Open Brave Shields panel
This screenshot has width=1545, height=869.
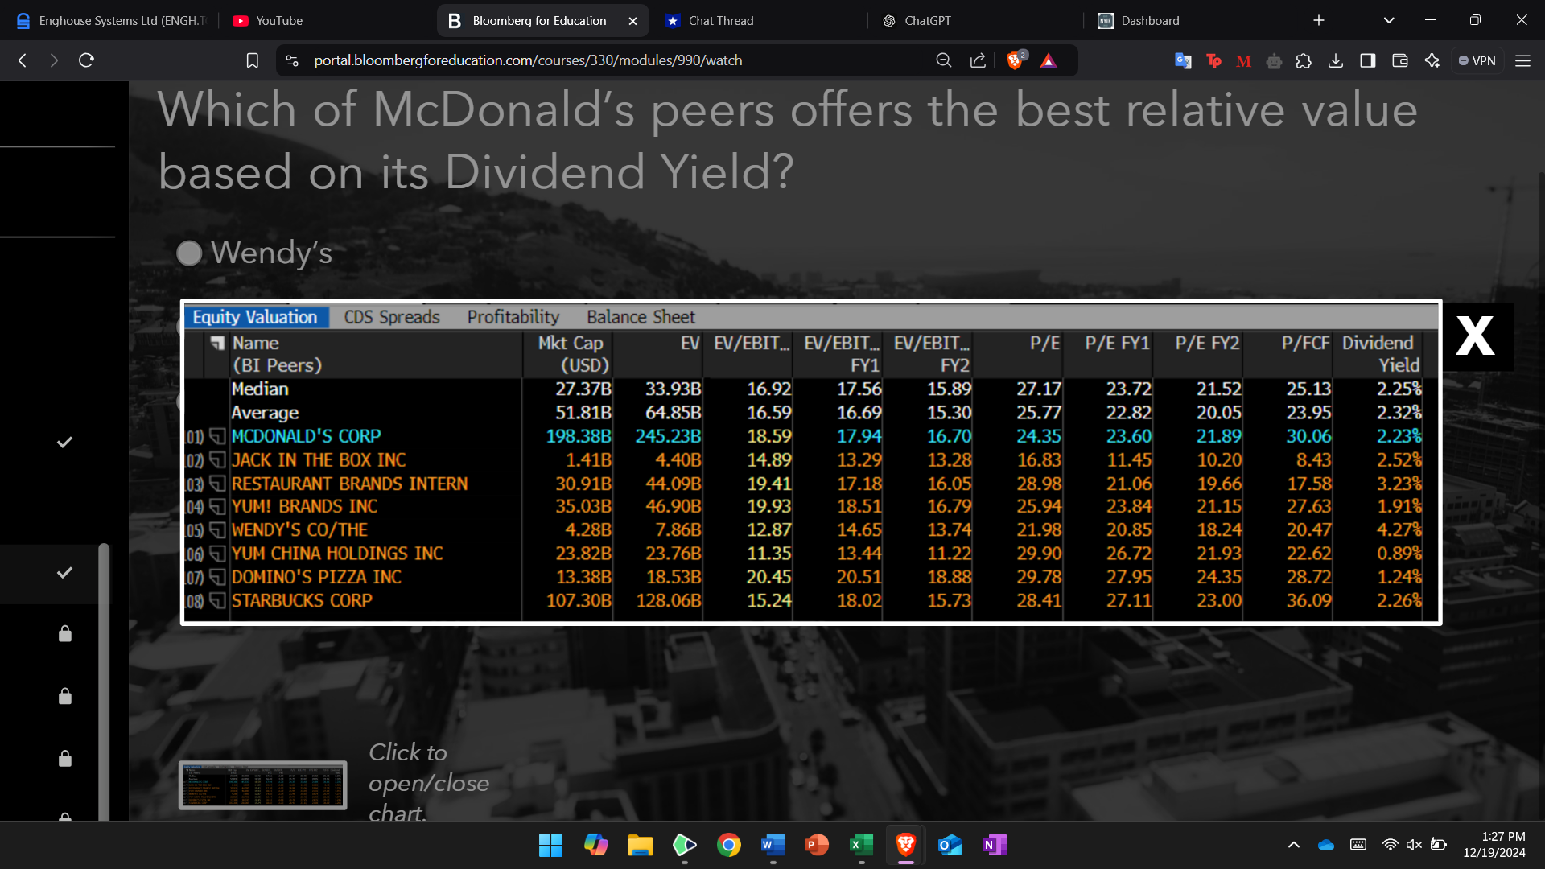point(1015,60)
